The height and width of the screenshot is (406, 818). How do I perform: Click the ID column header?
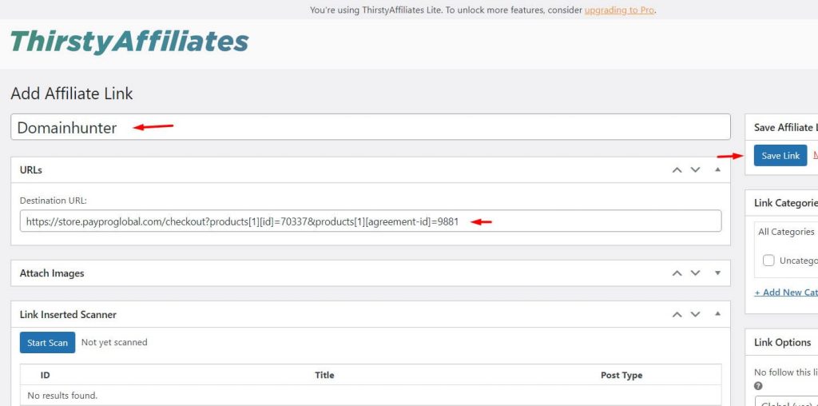[x=45, y=375]
